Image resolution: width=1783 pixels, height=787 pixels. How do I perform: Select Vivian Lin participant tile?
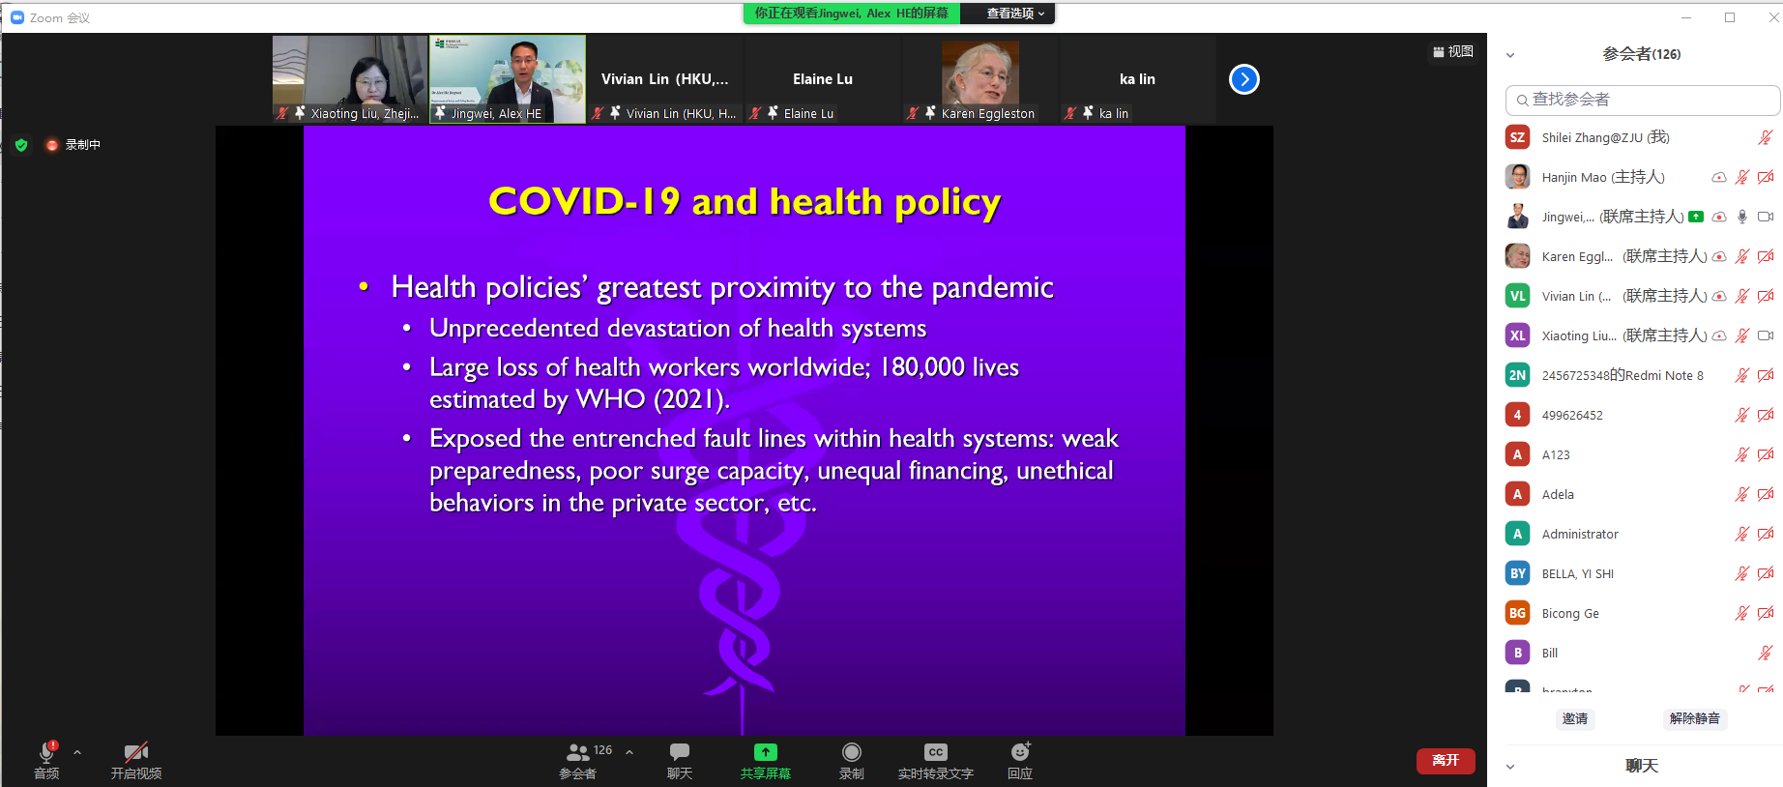[665, 79]
